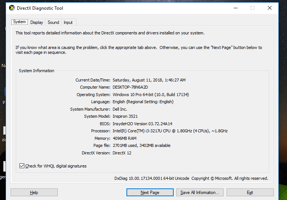The width and height of the screenshot is (287, 200).
Task: Click the Inspiron 3521 model value
Action: (x=125, y=116)
